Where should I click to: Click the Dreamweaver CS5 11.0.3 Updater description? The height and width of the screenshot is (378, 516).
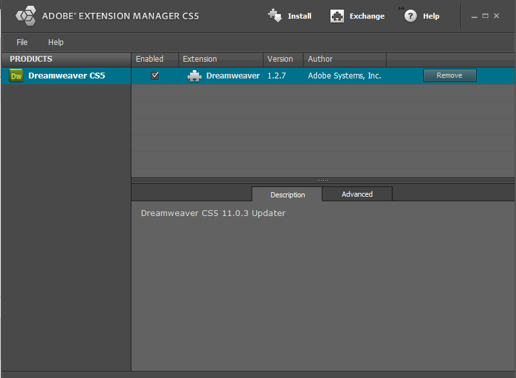(x=213, y=213)
